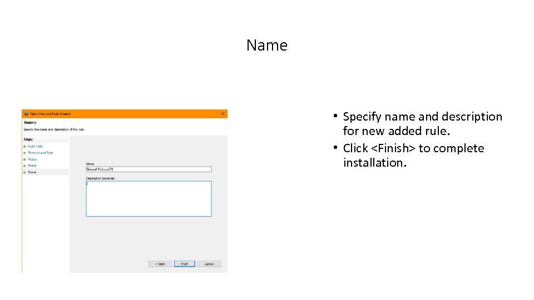Viewport: 534px width, 300px height.
Task: Select the Name step in the Steps list
Action: click(32, 172)
